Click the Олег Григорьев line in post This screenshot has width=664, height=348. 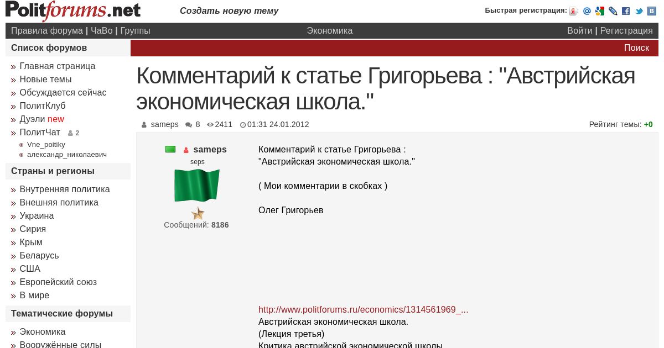click(291, 210)
